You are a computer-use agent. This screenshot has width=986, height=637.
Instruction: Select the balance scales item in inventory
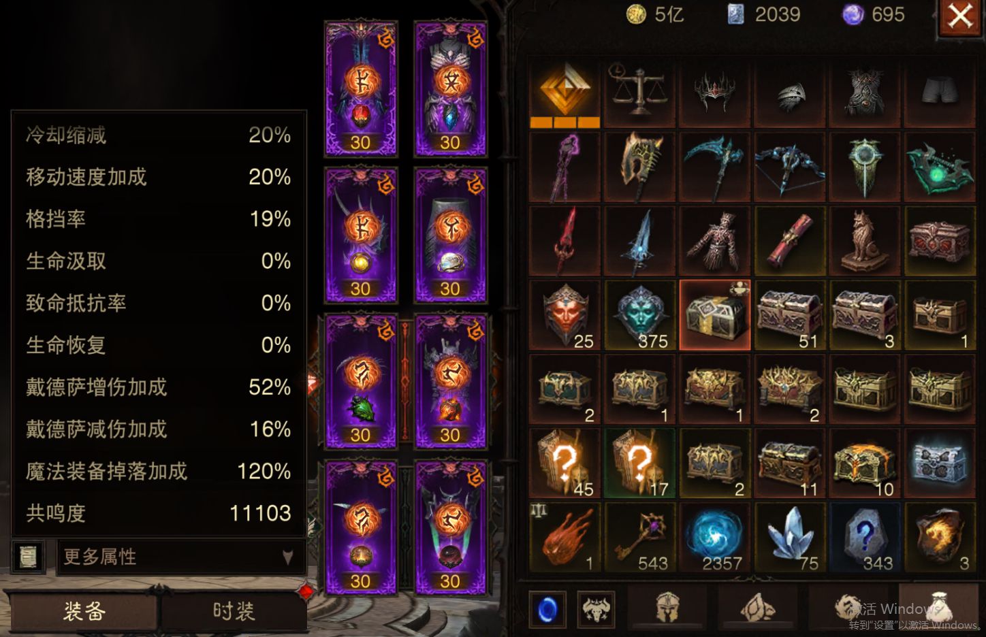[x=639, y=93]
